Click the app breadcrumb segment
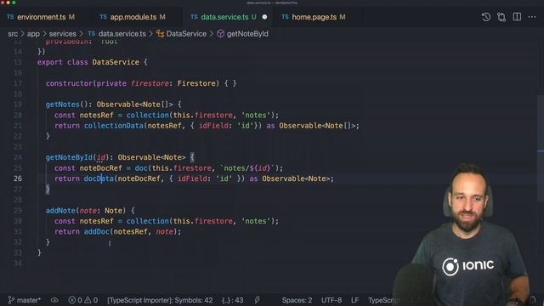The image size is (544, 306). [x=33, y=34]
